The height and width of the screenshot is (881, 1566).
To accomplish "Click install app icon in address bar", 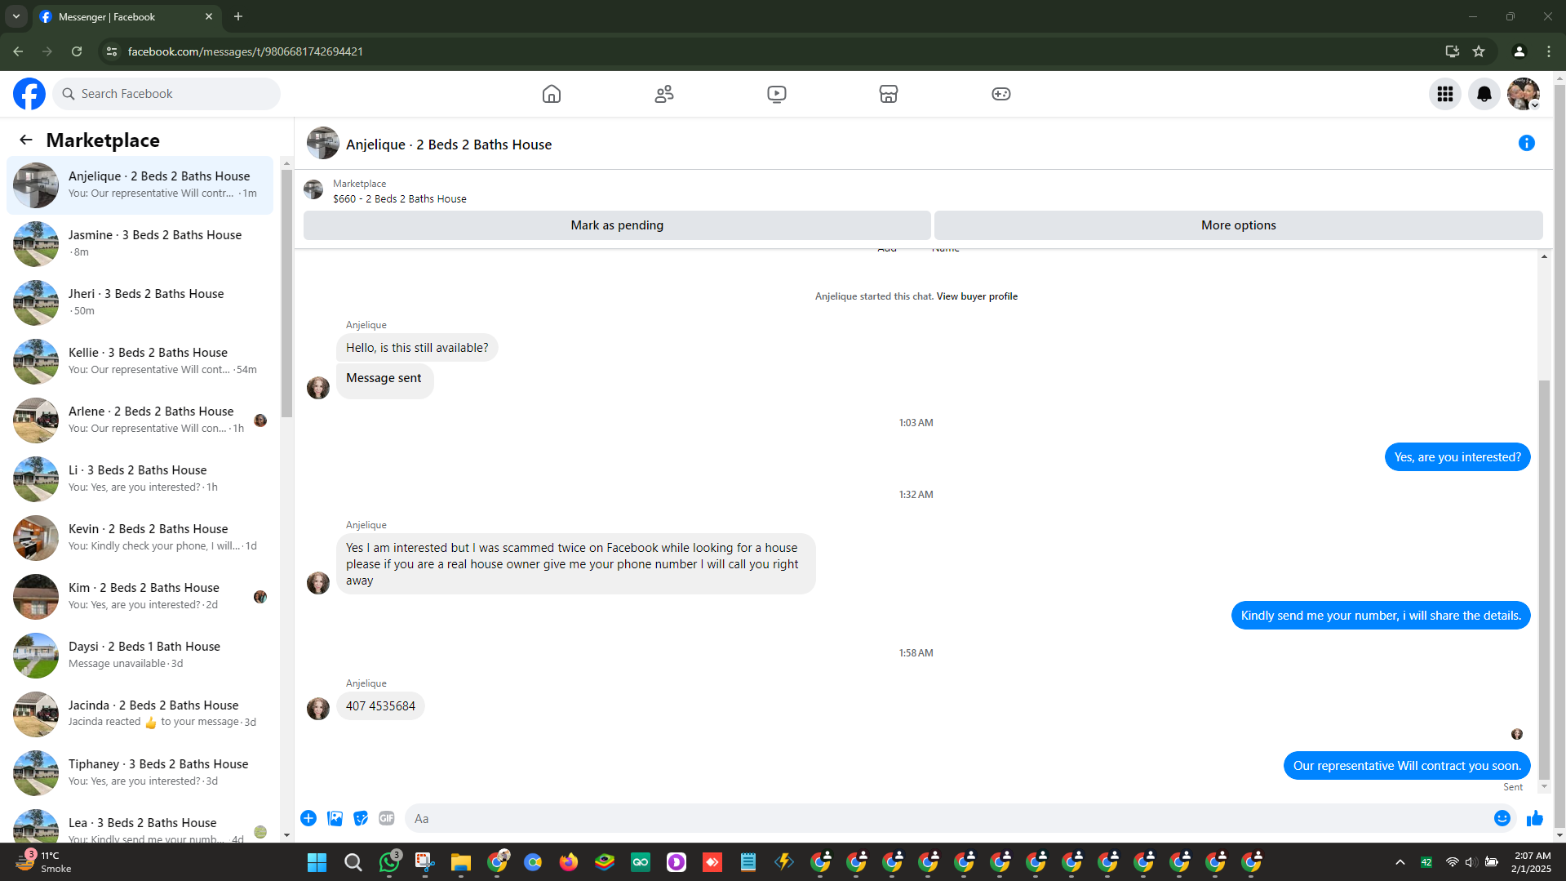I will pyautogui.click(x=1452, y=51).
